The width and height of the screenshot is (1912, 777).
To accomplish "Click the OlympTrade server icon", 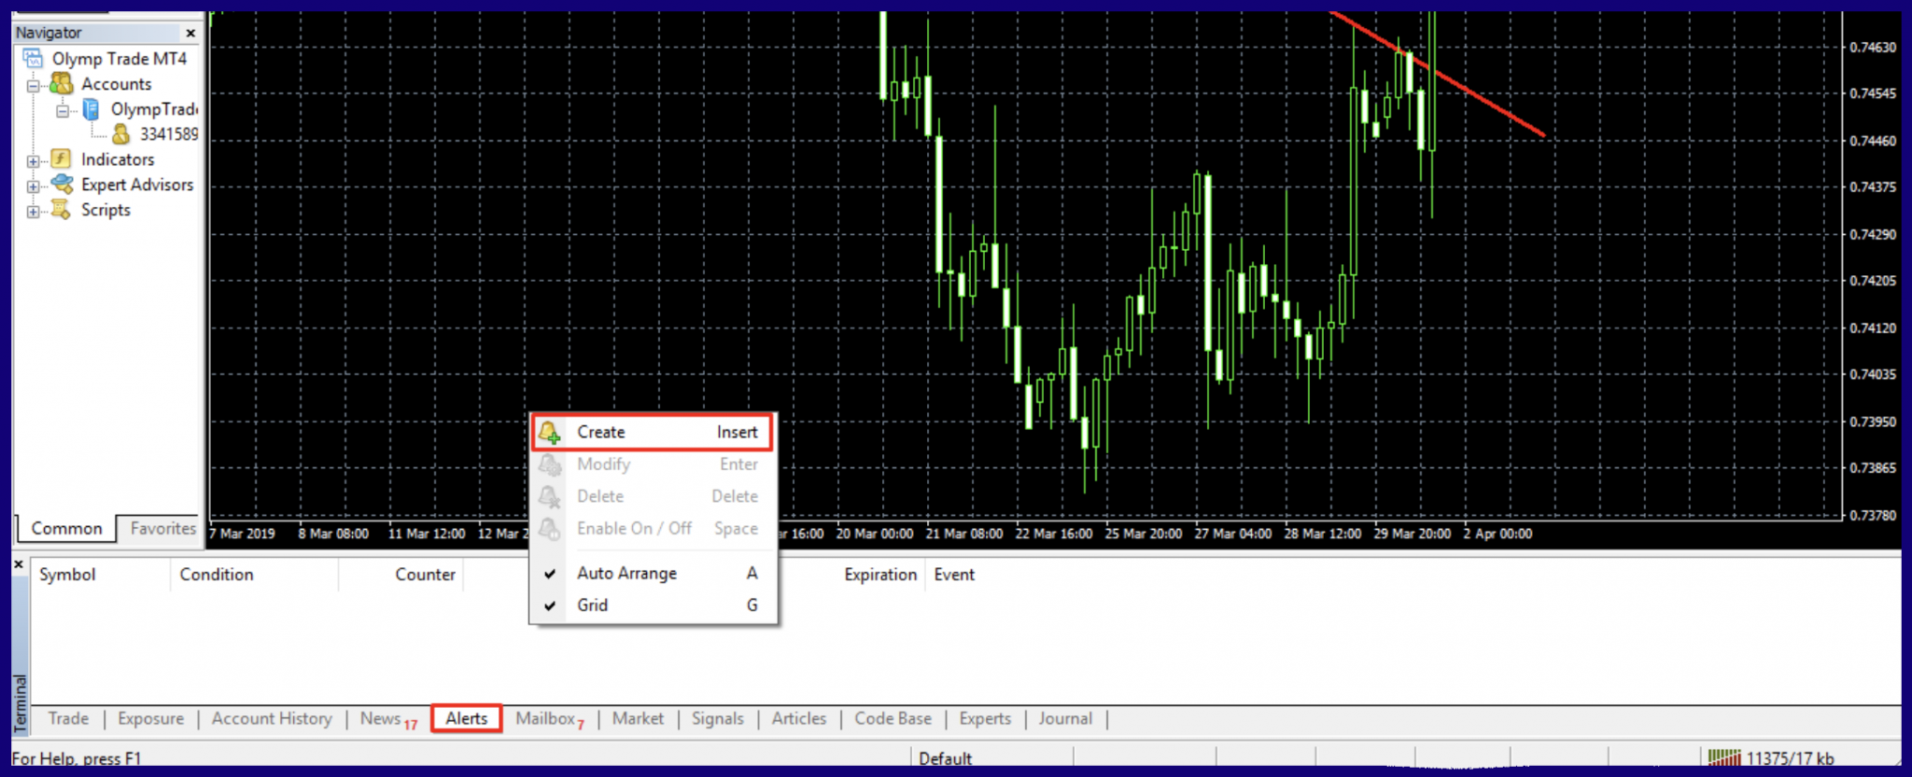I will pos(91,109).
